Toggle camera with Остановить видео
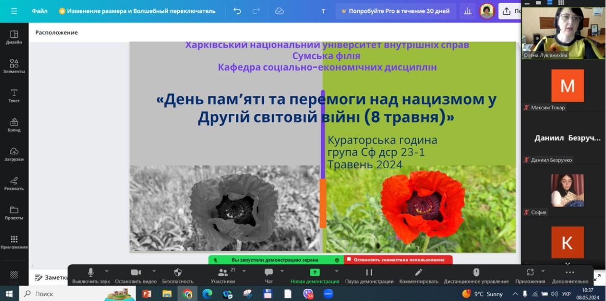 coord(136,275)
